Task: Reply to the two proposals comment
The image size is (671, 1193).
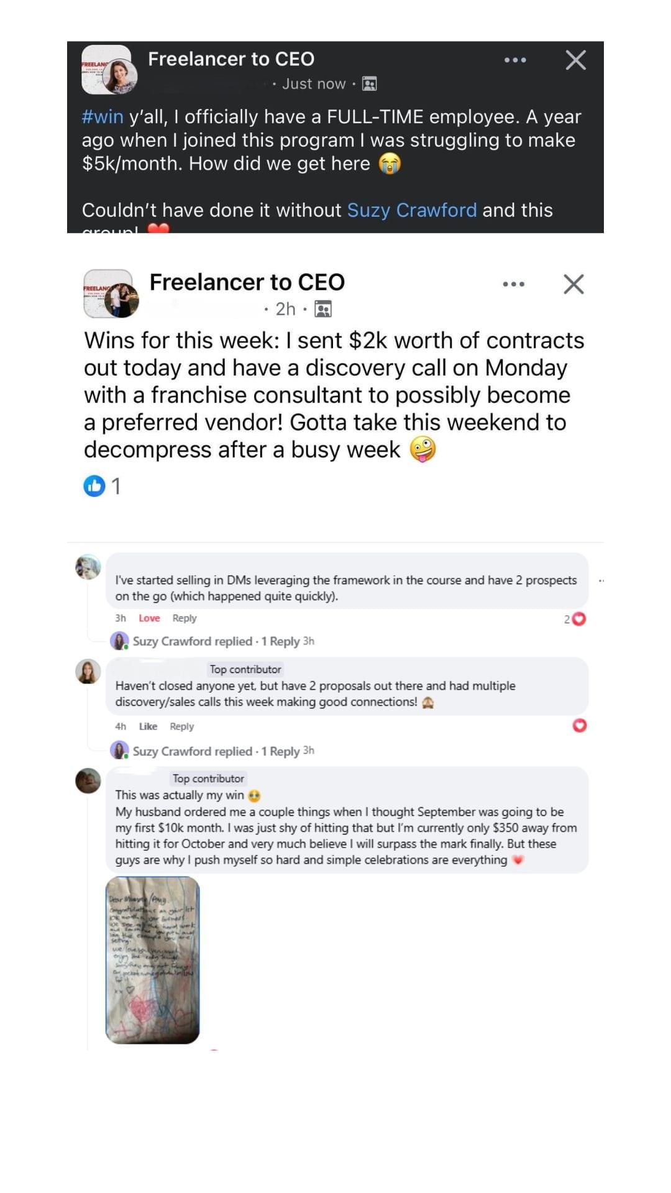Action: [182, 726]
